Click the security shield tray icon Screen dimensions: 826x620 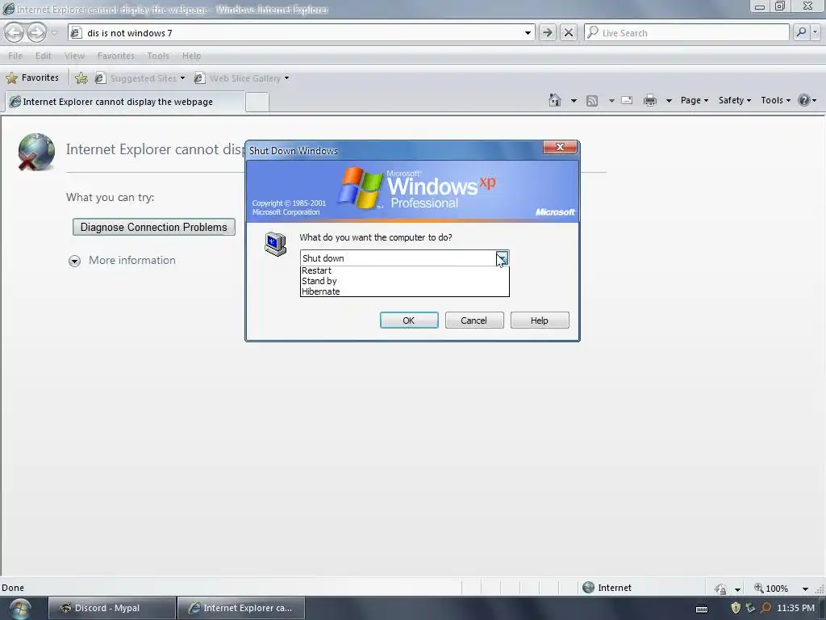736,608
